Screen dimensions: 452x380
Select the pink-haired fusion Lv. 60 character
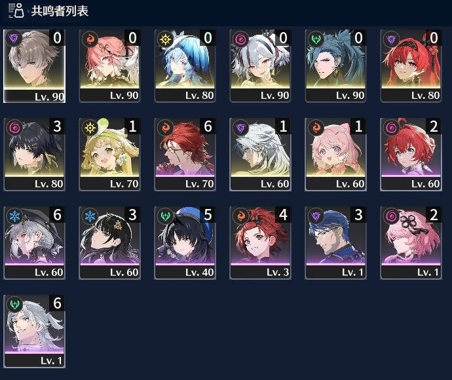tap(336, 155)
